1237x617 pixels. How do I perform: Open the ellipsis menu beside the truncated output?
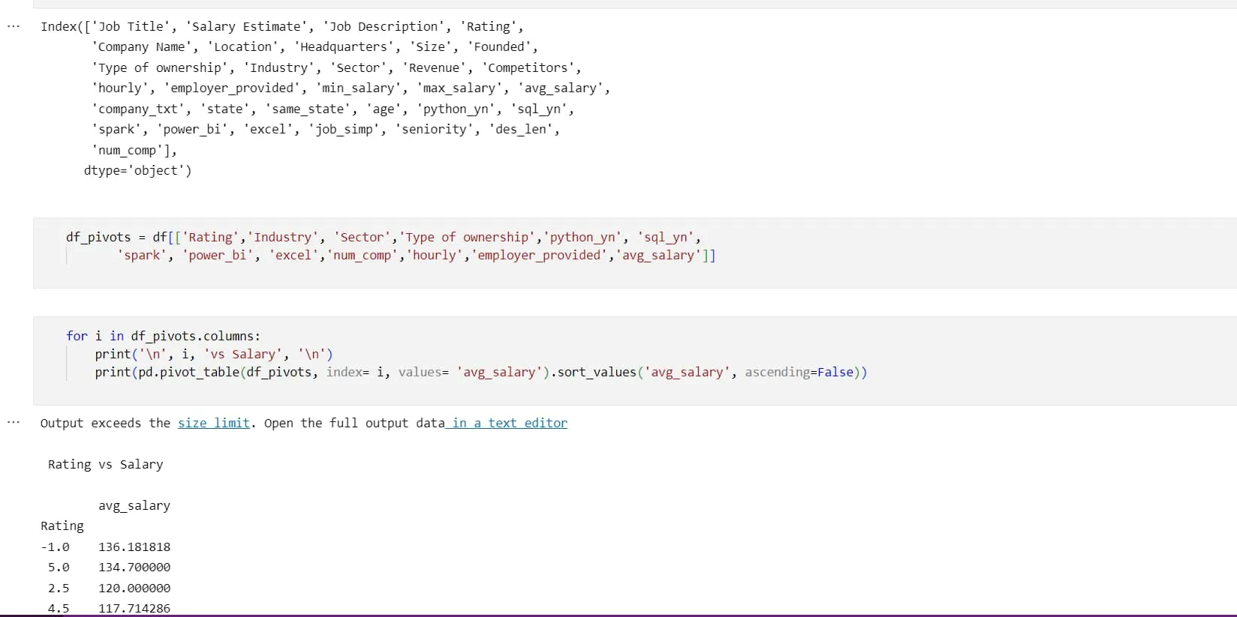(13, 423)
